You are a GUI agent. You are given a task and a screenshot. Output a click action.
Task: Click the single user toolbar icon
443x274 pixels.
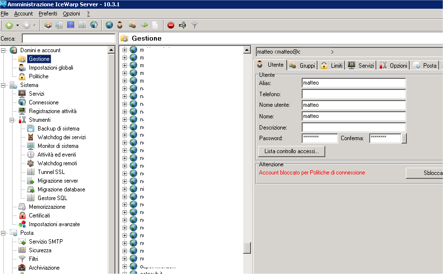click(120, 25)
